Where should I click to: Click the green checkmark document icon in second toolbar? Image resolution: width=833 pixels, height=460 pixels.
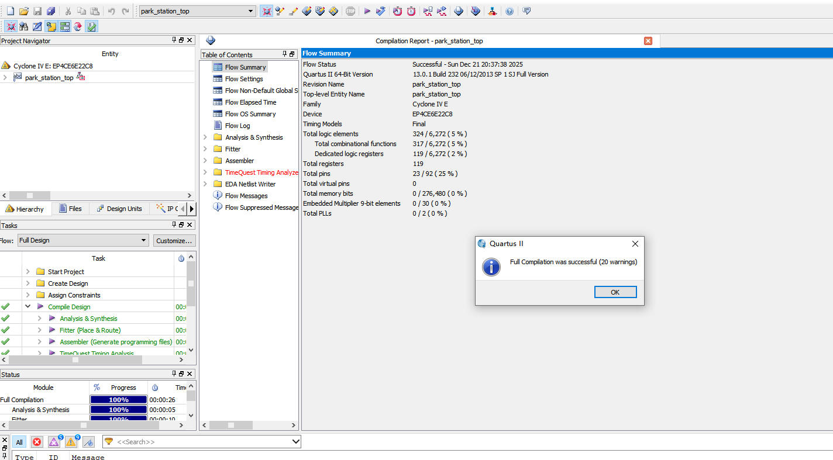point(92,26)
